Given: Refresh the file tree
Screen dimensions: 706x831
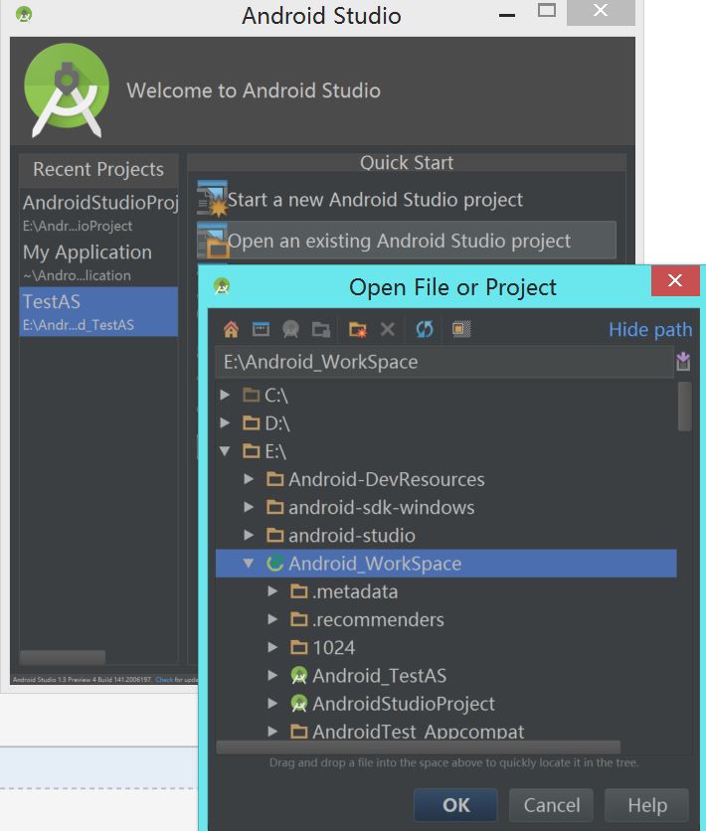Looking at the screenshot, I should pos(425,329).
